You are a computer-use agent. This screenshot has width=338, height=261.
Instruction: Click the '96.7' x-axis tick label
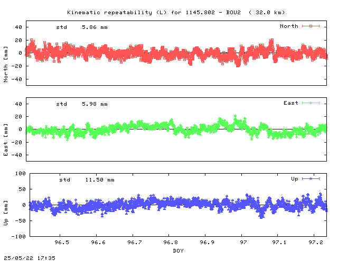(135, 242)
